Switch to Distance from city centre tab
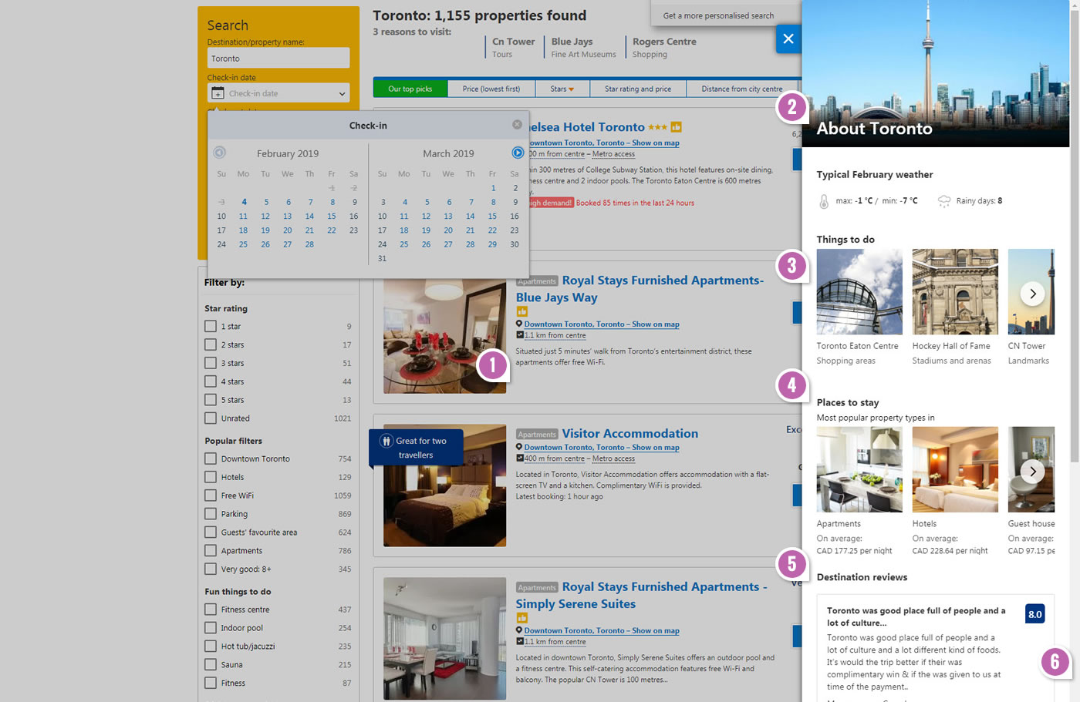Image resolution: width=1080 pixels, height=702 pixels. click(741, 89)
